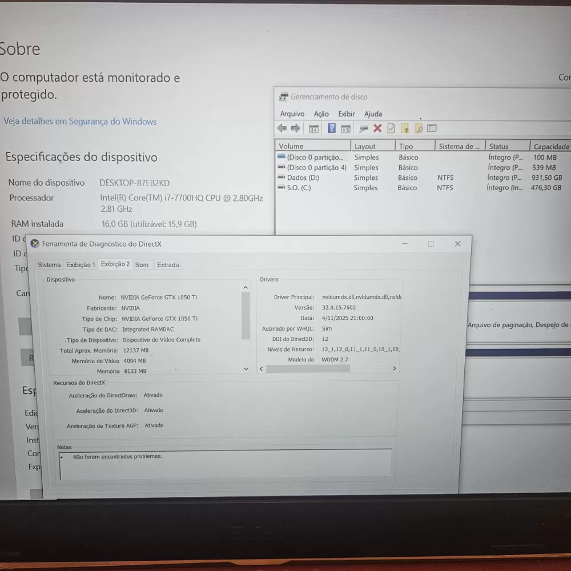Select the Exibição 2 tab

coord(115,264)
